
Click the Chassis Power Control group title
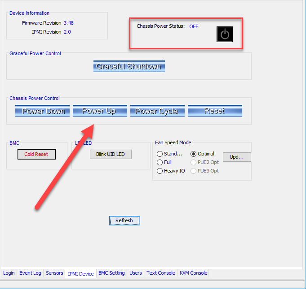(x=35, y=98)
